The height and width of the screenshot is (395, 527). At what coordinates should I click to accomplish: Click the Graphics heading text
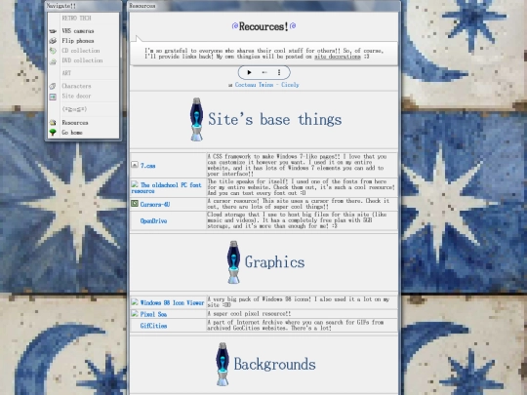pyautogui.click(x=274, y=262)
